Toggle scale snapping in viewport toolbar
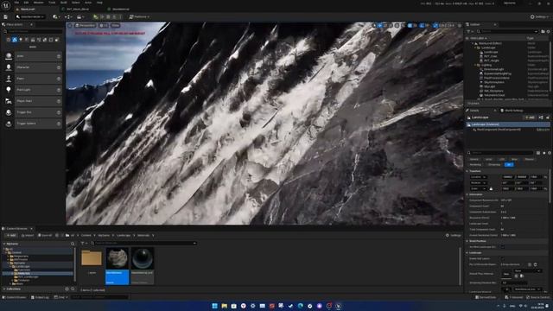Viewport: 553px width, 311px height. pyautogui.click(x=435, y=25)
